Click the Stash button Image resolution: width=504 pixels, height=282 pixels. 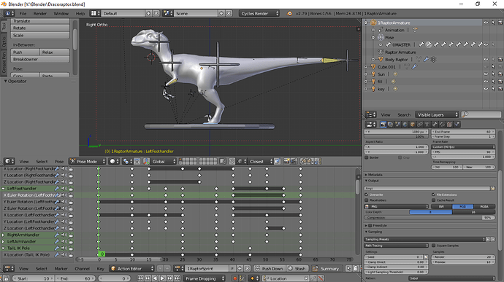297,269
